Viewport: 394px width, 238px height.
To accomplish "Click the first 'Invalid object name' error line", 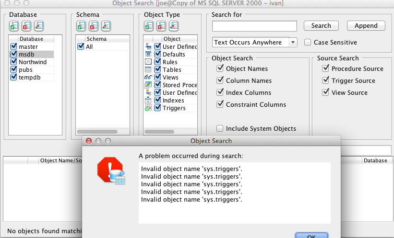I will [x=191, y=169].
